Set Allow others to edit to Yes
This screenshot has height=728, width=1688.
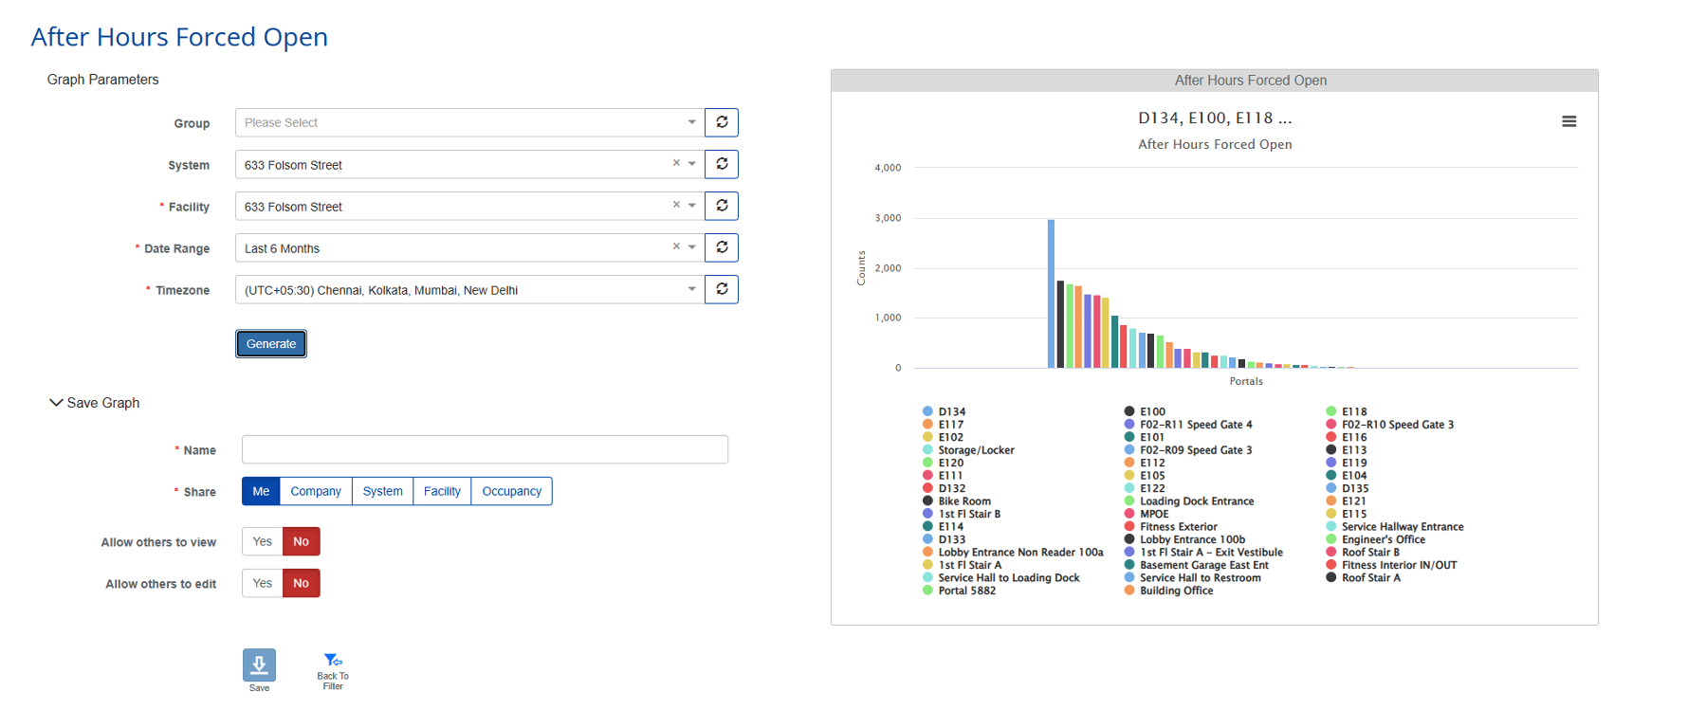tap(263, 583)
